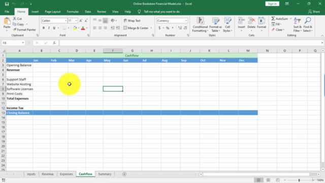Click the Share button
This screenshot has width=325, height=183.
coord(314,12)
